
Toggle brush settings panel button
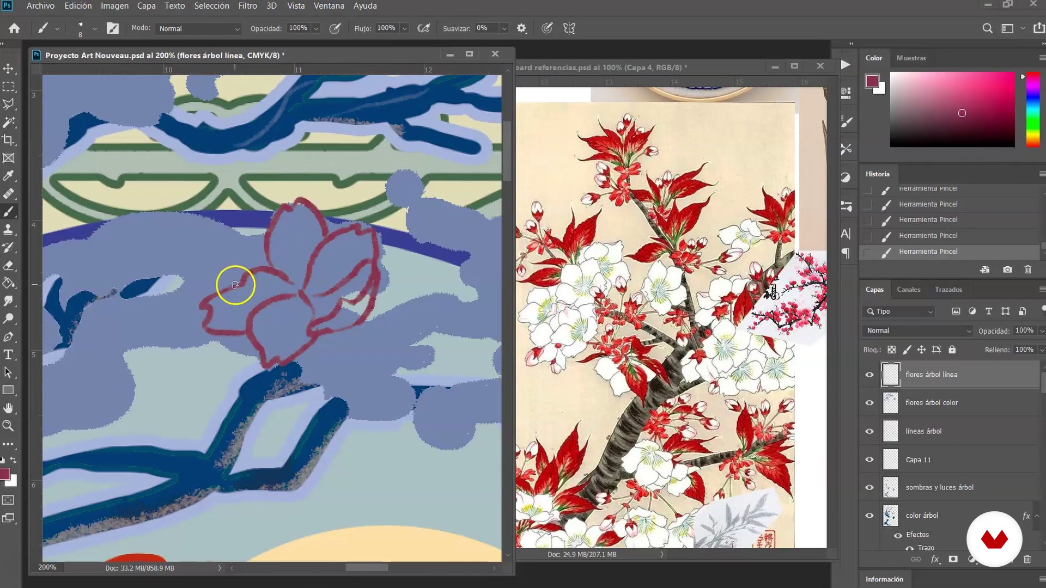pyautogui.click(x=113, y=28)
